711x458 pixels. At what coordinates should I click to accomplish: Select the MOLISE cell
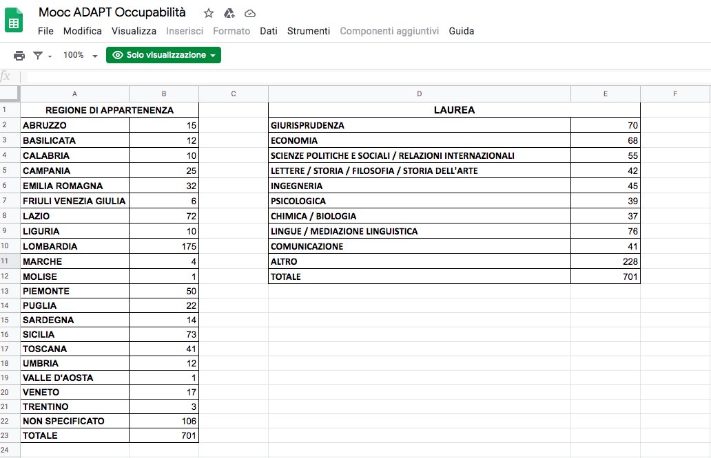tap(75, 276)
